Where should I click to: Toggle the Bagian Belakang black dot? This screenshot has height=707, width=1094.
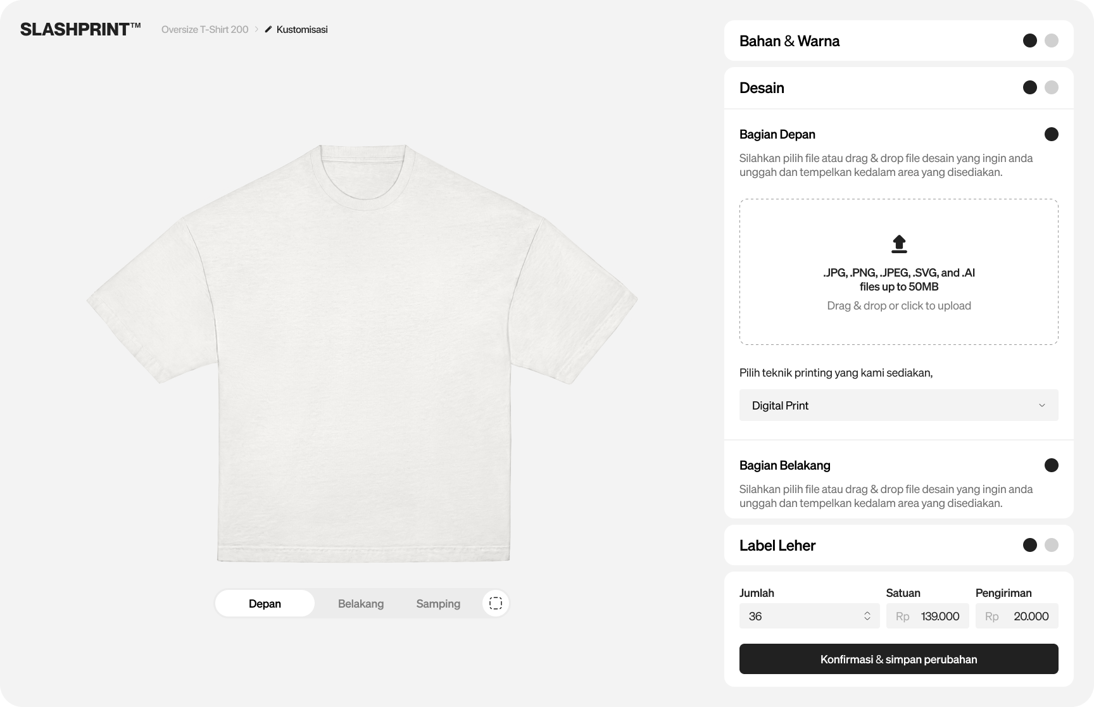coord(1052,465)
